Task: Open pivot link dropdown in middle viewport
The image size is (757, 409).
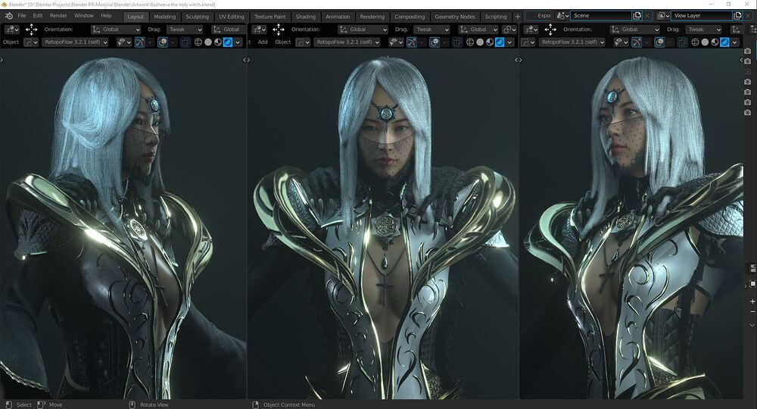Action: (x=509, y=30)
